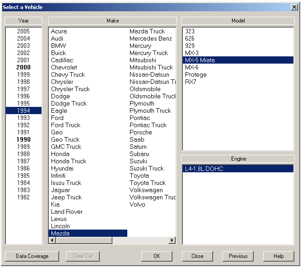The width and height of the screenshot is (302, 267).
Task: Choose Plymouth Truck make
Action: (x=150, y=110)
